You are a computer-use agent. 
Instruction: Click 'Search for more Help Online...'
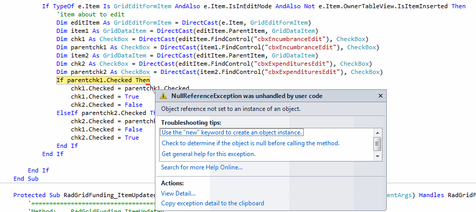pos(202,167)
